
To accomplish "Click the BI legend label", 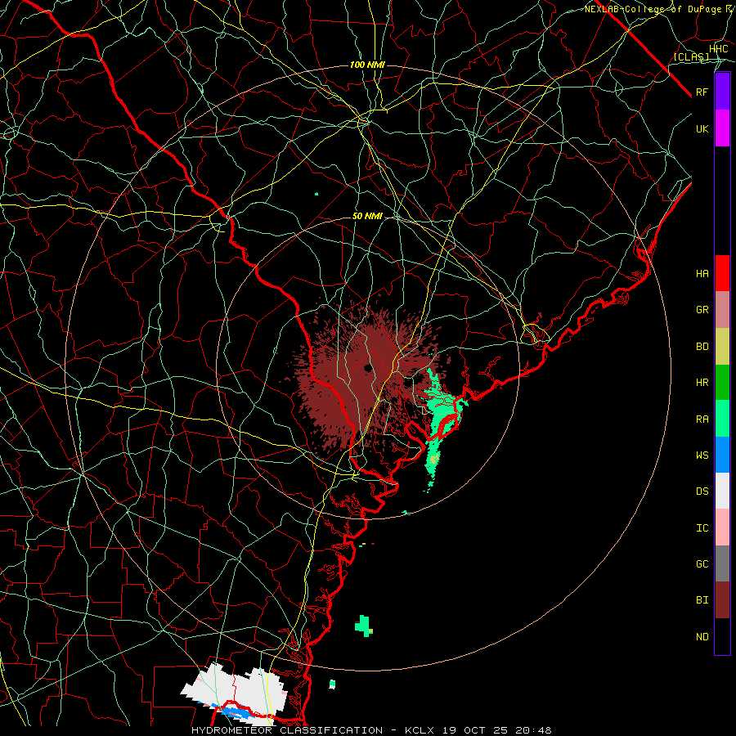I will click(x=702, y=600).
